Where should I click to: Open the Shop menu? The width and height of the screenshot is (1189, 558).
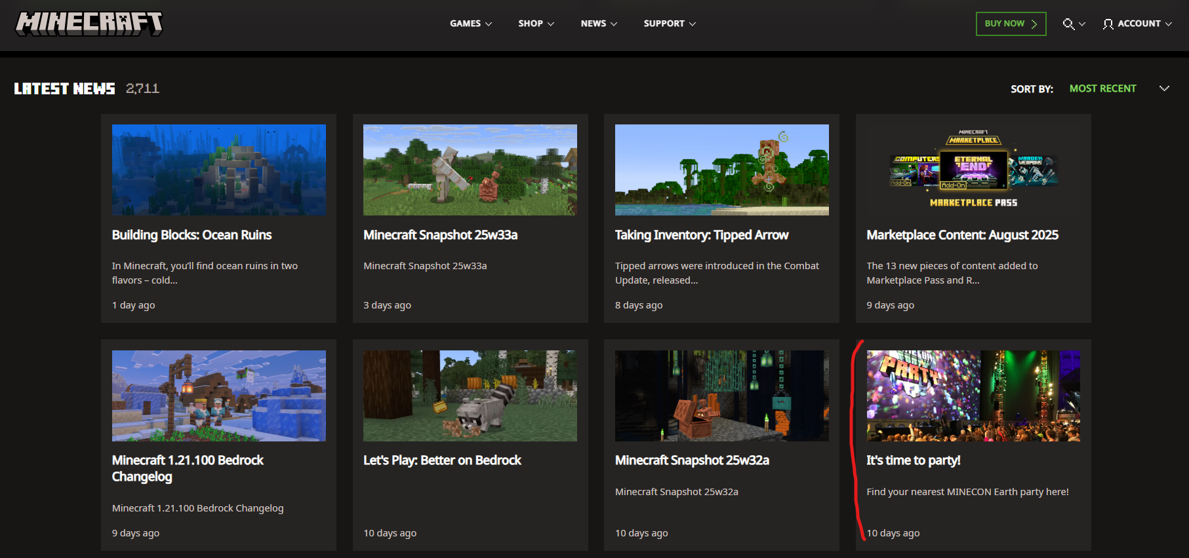pyautogui.click(x=536, y=24)
